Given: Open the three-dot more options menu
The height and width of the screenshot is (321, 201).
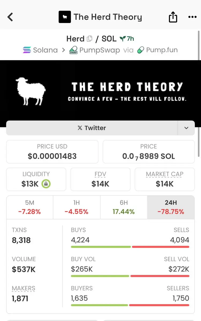Looking at the screenshot, I should click(192, 17).
